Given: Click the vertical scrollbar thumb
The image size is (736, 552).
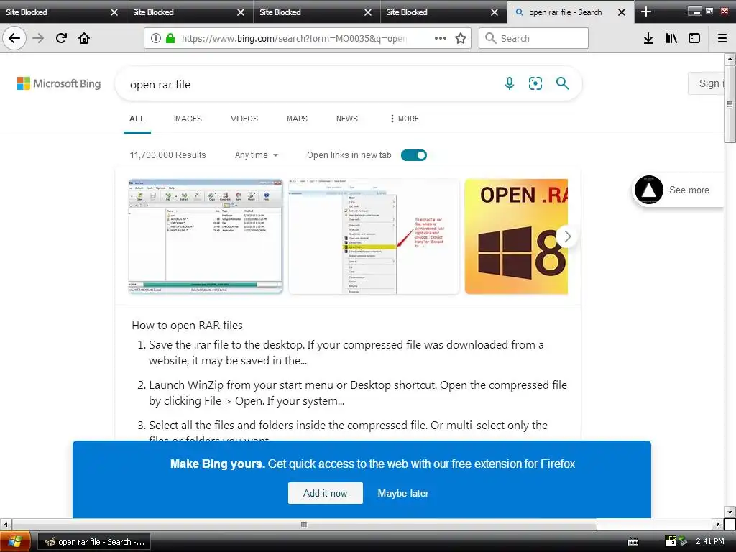Looking at the screenshot, I should (730, 103).
